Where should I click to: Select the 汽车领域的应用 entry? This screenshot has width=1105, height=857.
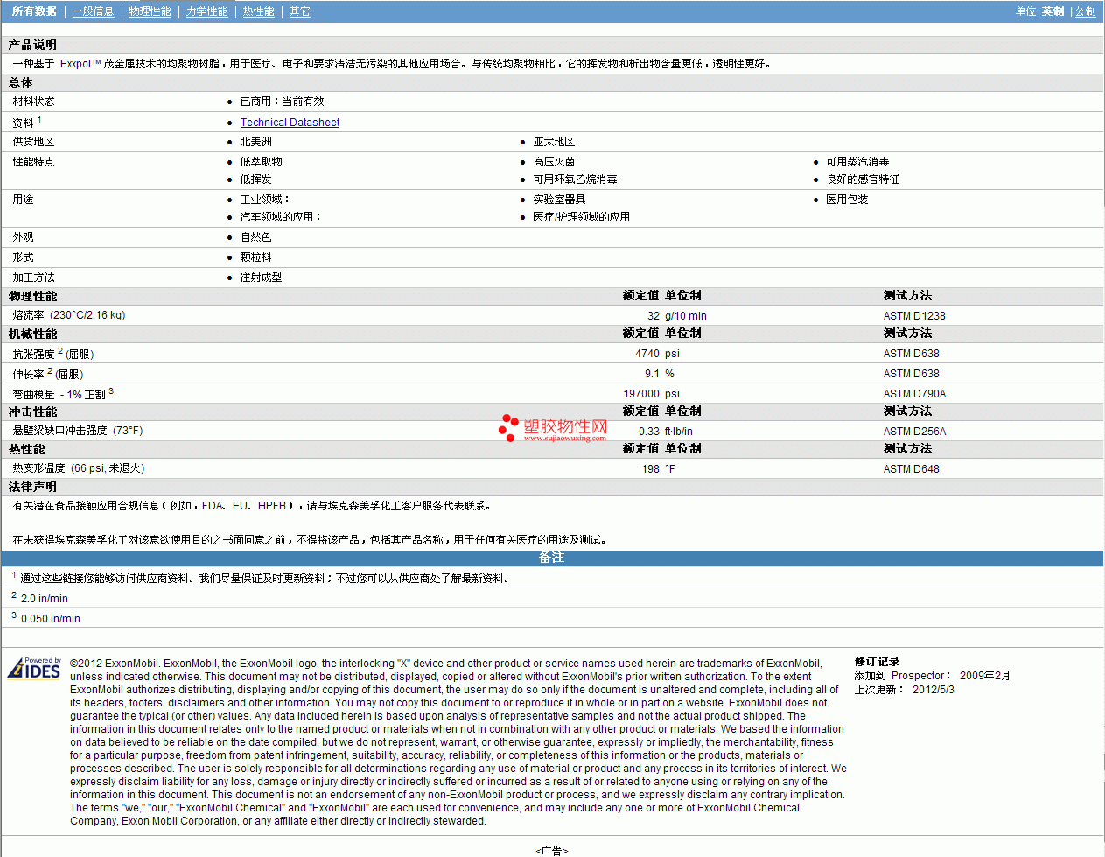tap(280, 217)
